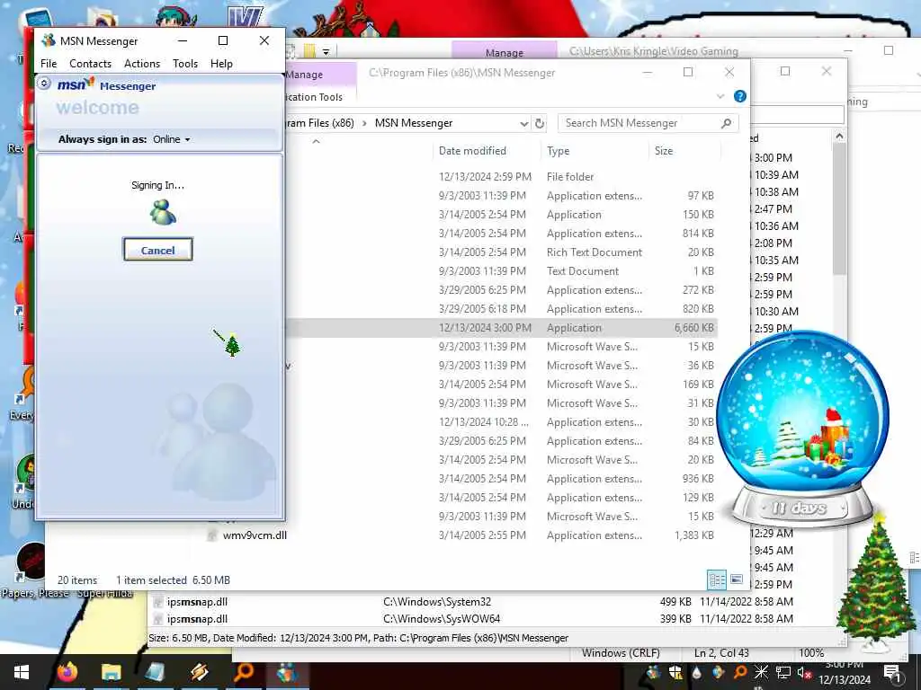Open File Explorer from the taskbar
The width and height of the screenshot is (921, 690).
[x=111, y=672]
